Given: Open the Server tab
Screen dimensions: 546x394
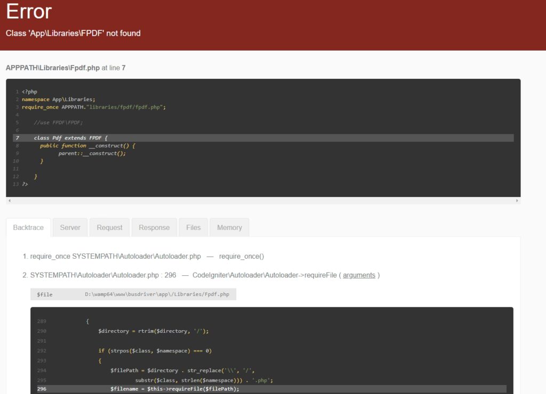Looking at the screenshot, I should (70, 227).
